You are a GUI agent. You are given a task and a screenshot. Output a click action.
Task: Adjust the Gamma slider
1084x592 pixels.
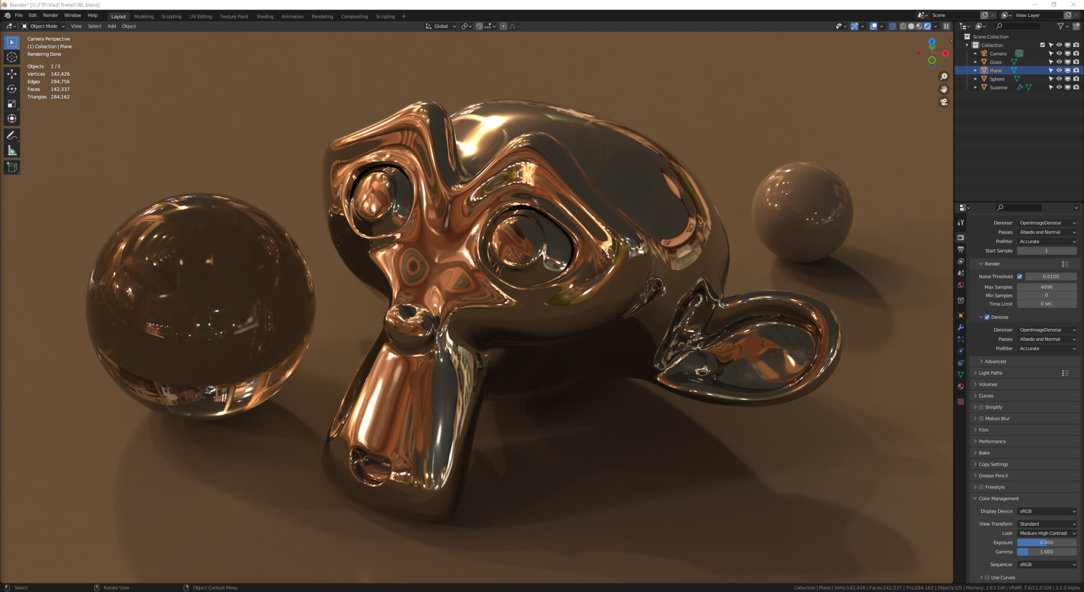pyautogui.click(x=1047, y=552)
